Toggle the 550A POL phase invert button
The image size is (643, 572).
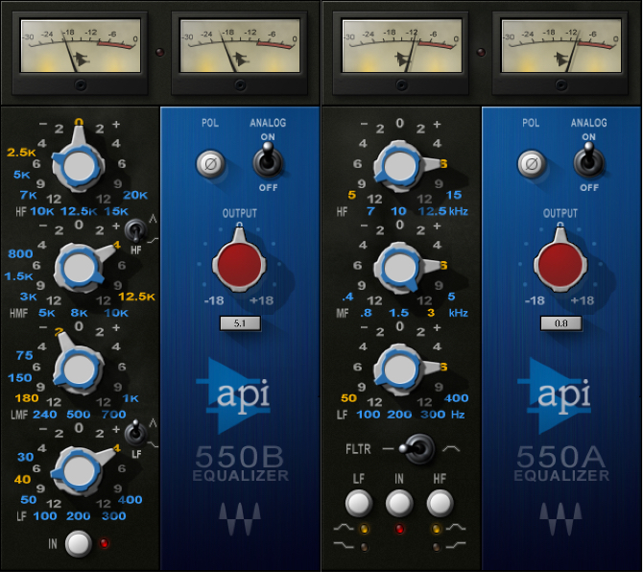point(532,164)
